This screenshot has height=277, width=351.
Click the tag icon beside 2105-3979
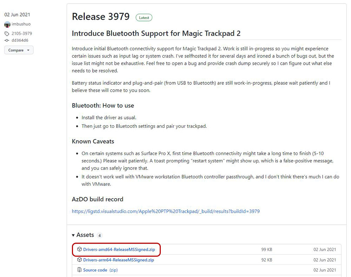coord(7,34)
